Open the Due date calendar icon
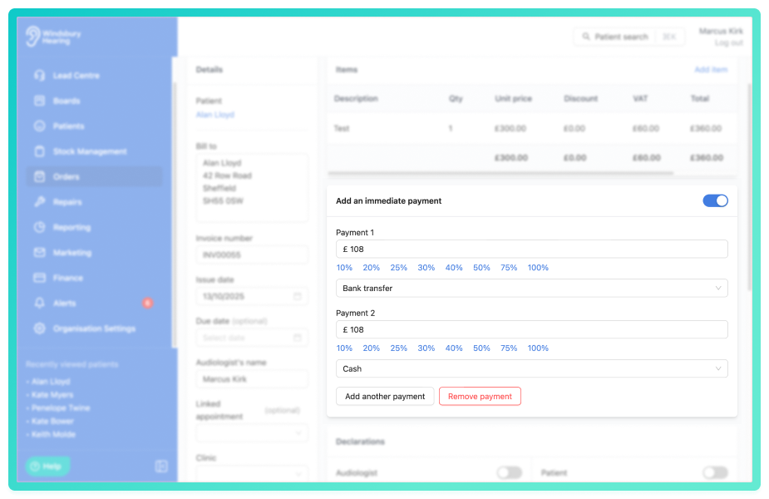 point(297,338)
